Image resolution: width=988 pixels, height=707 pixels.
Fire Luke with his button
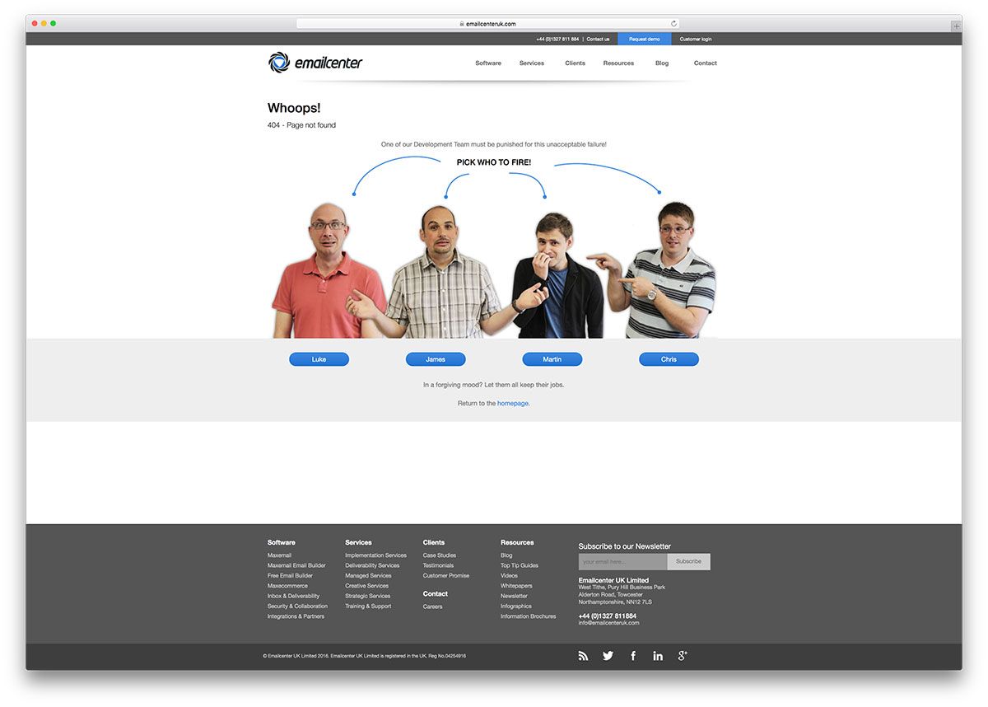[319, 359]
